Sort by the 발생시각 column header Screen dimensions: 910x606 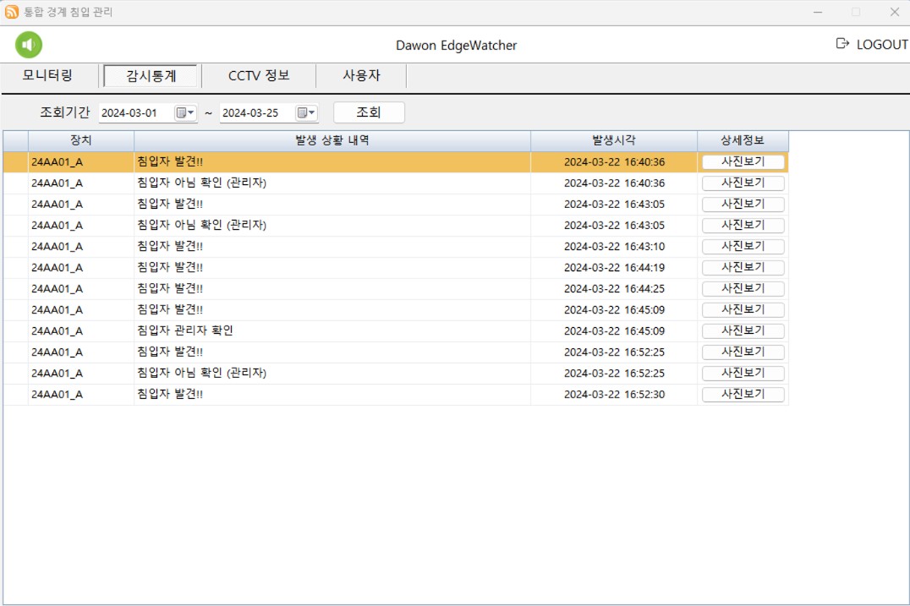tap(613, 140)
